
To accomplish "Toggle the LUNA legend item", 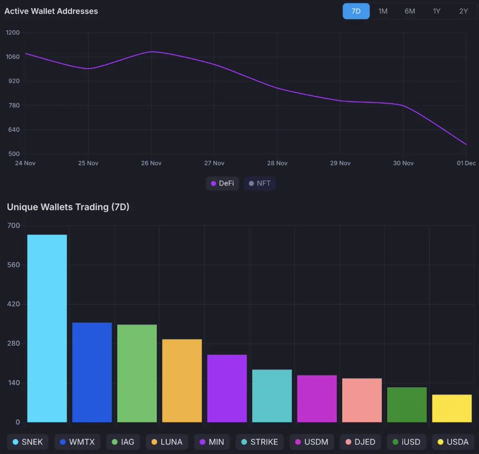I will (167, 442).
